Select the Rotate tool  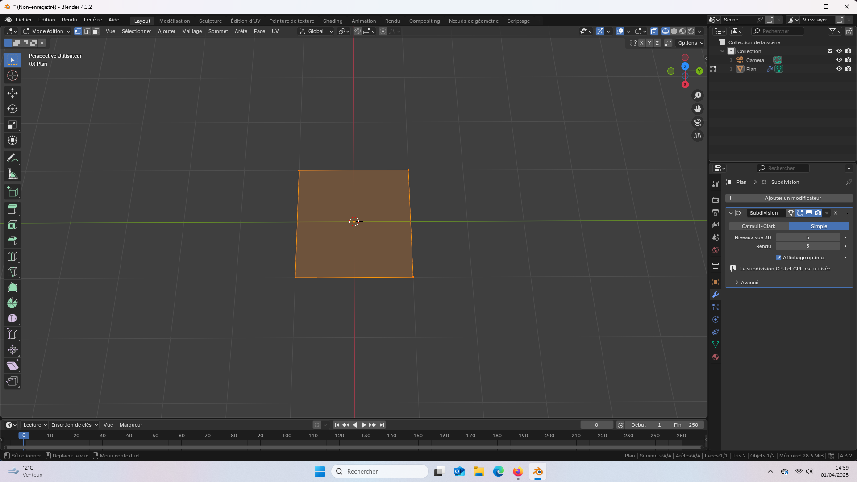click(x=12, y=109)
